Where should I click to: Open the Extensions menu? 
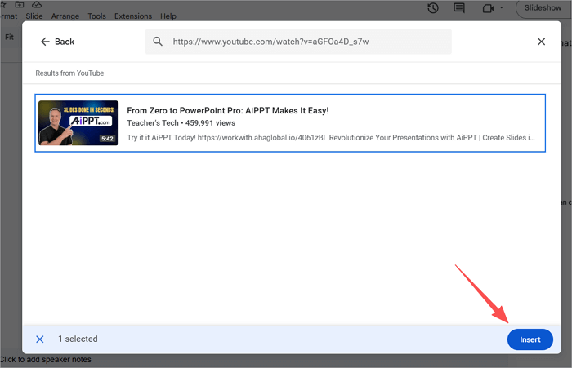coord(133,16)
